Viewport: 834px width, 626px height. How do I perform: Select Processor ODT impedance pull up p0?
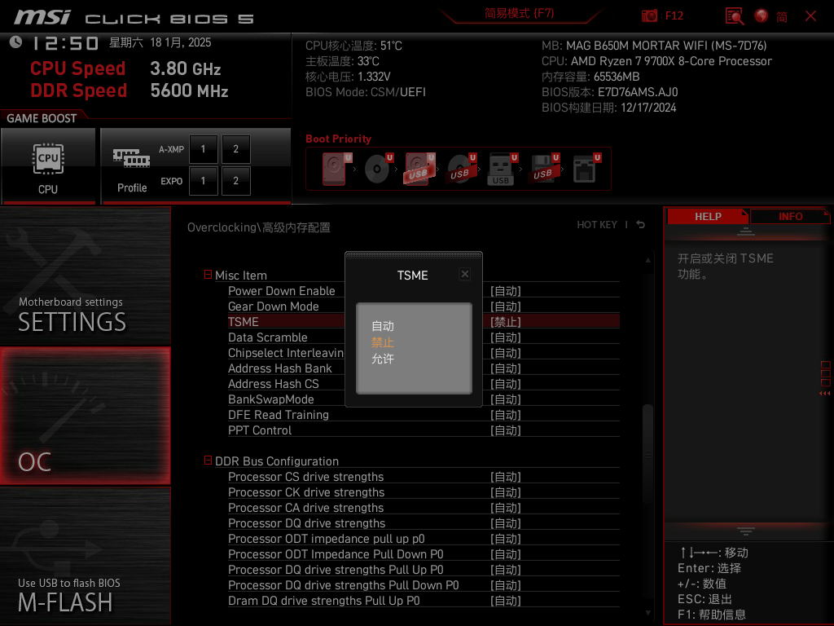(326, 539)
